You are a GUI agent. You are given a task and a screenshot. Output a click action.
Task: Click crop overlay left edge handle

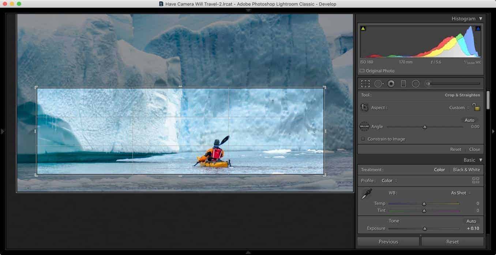click(35, 131)
